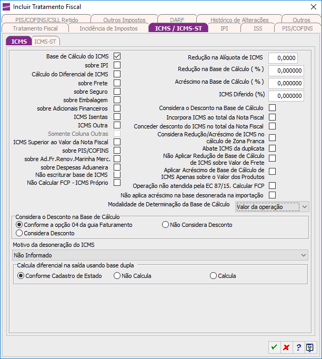This screenshot has height=359, width=322.
Task: Open the DARF tab
Action: tap(177, 19)
